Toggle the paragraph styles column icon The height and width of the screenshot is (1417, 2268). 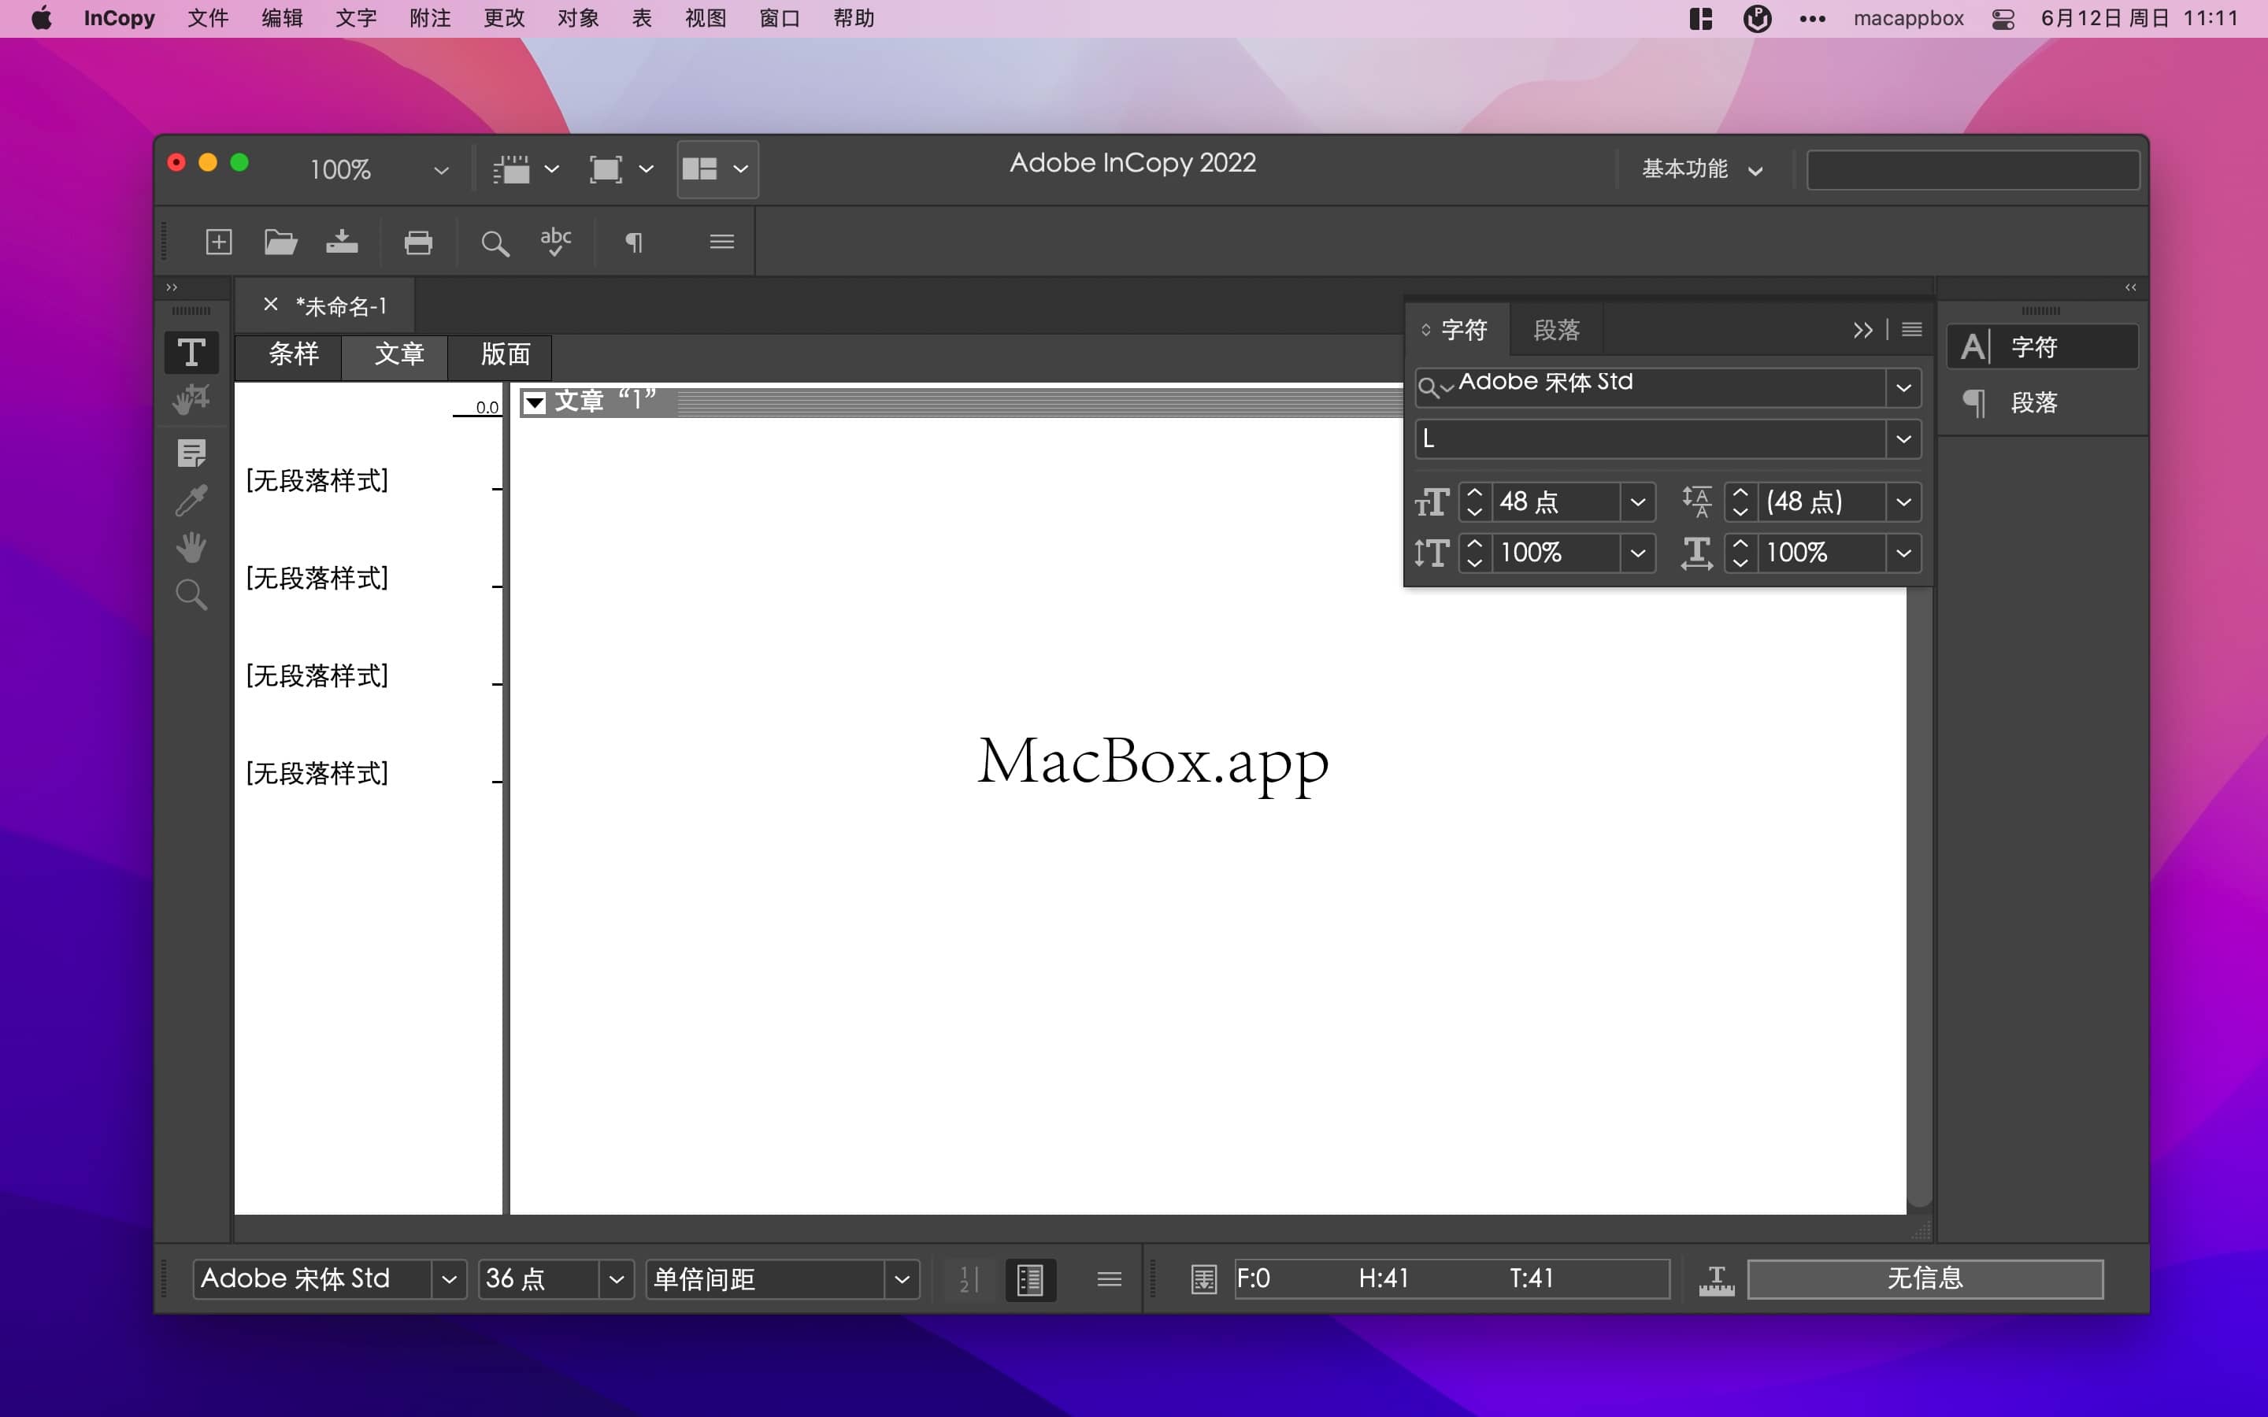[x=1030, y=1279]
